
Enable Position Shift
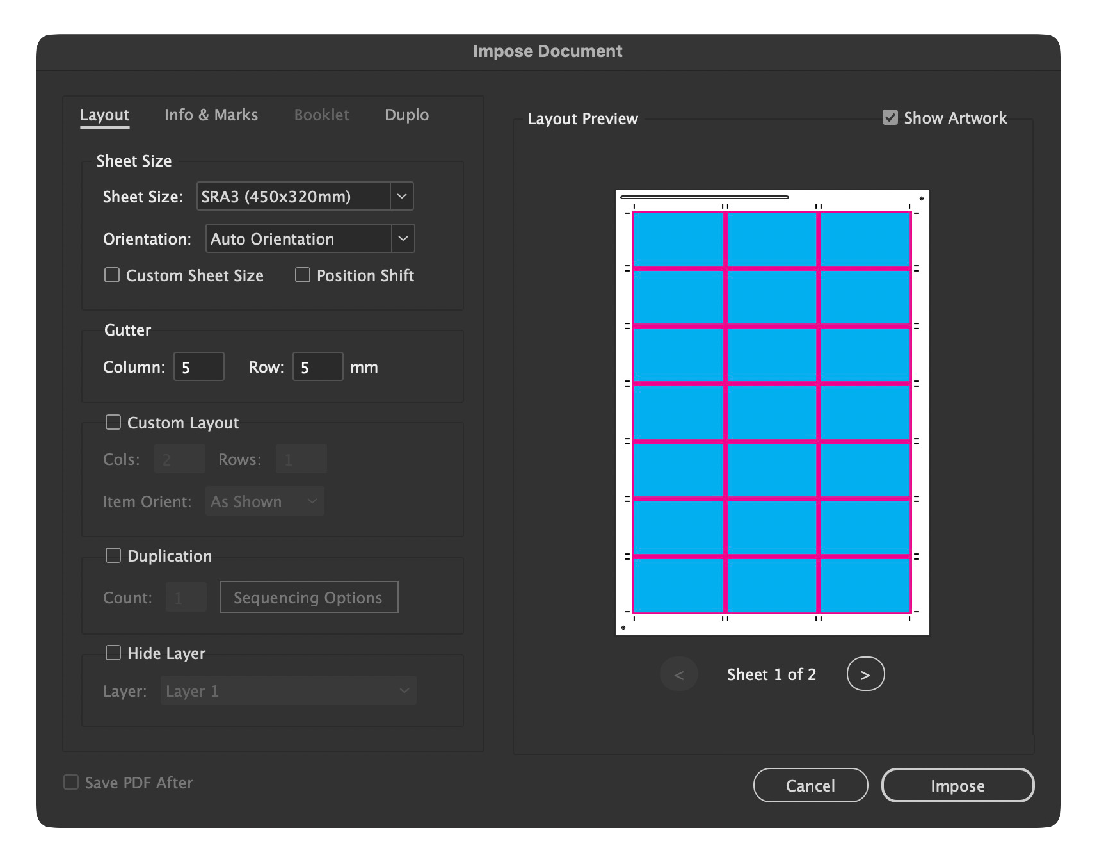(302, 275)
